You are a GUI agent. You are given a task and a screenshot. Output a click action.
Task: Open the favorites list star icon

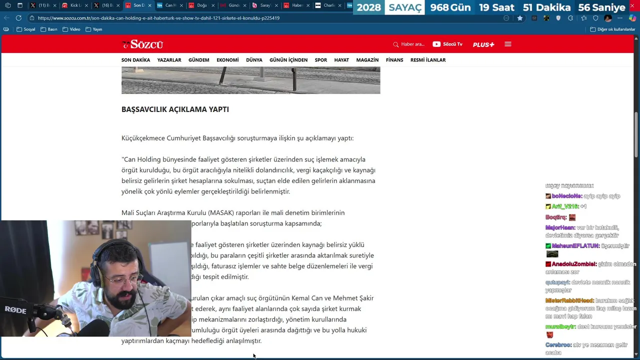point(583,18)
